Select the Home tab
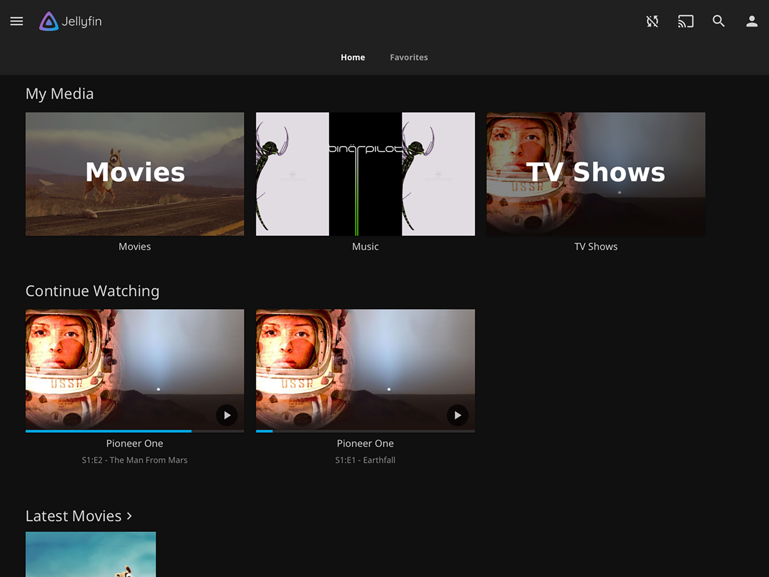 353,57
